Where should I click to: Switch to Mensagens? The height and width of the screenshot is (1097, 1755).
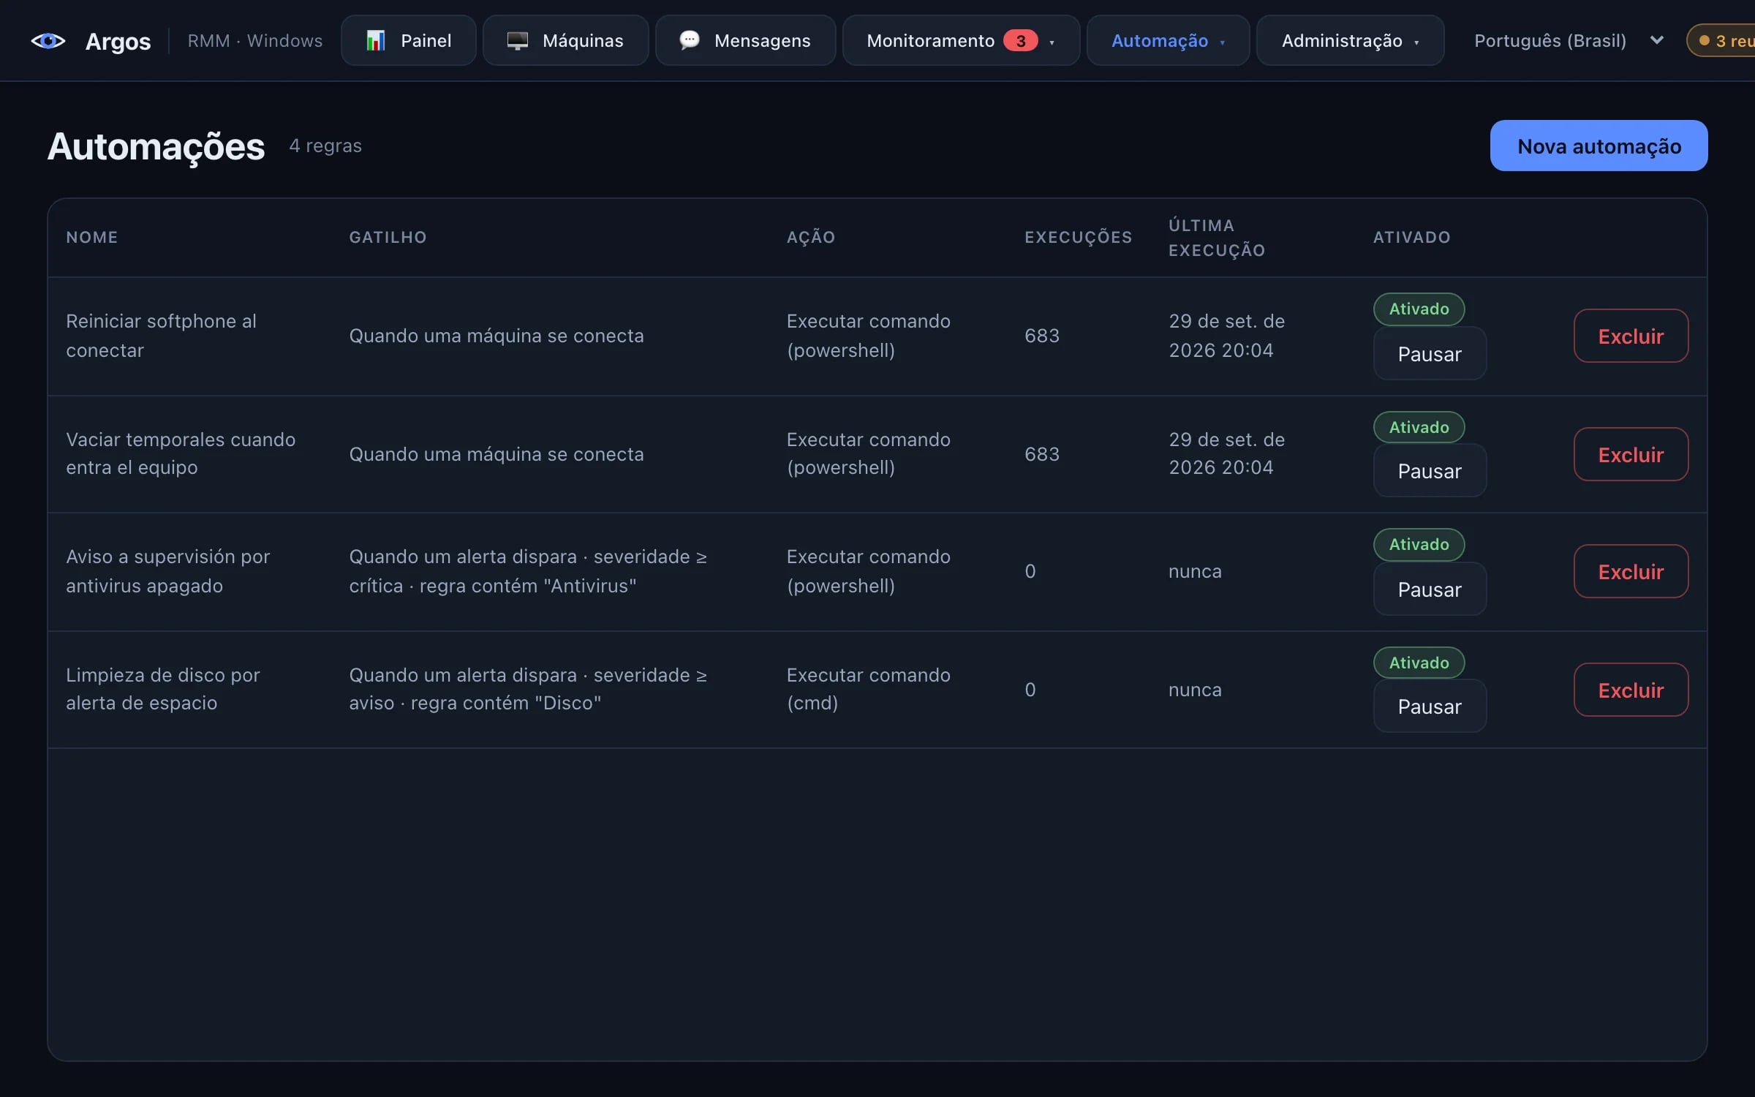(745, 40)
